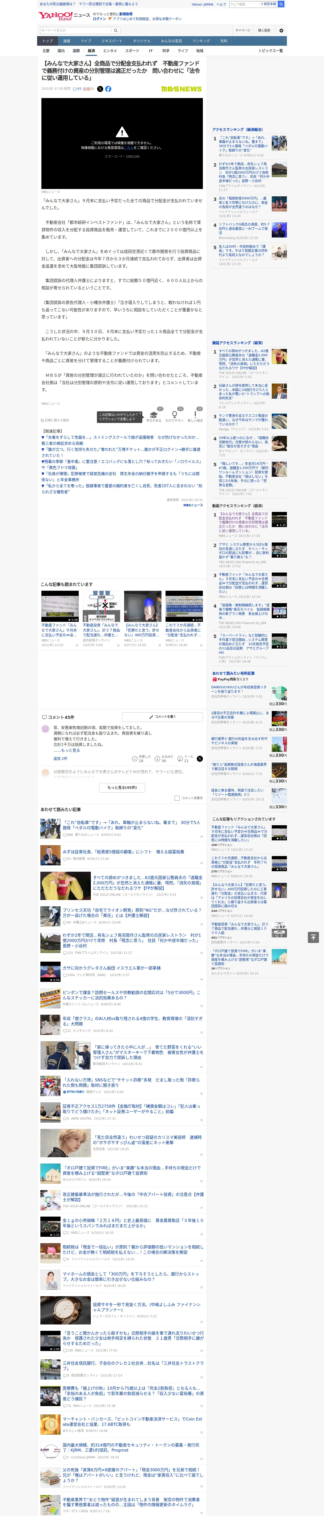Open the みんなの意見 tab

[x=172, y=41]
